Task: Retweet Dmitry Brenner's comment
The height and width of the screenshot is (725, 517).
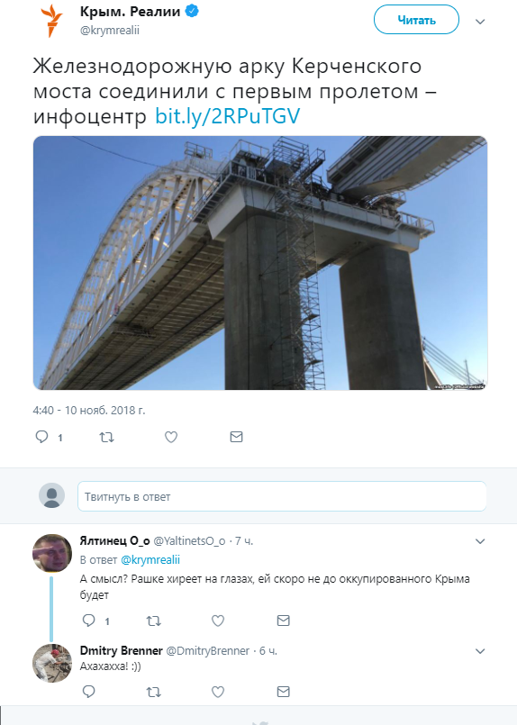Action: [153, 693]
